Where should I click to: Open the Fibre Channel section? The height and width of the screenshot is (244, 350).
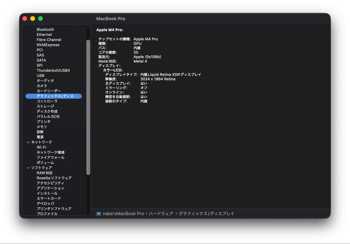(x=49, y=40)
